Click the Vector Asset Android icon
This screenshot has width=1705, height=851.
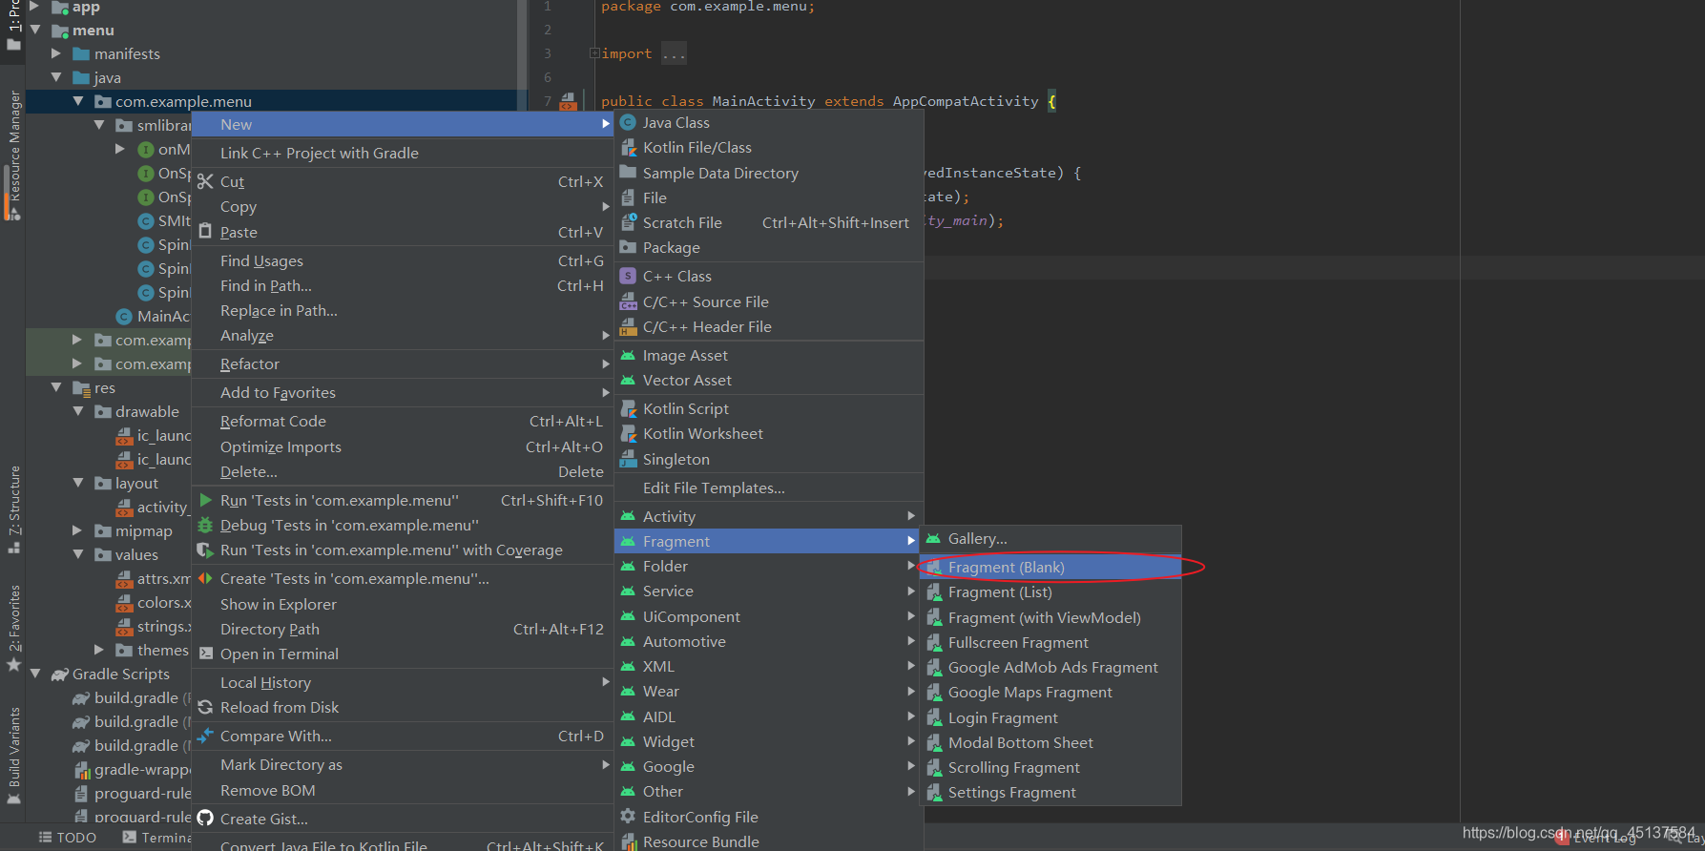point(628,380)
